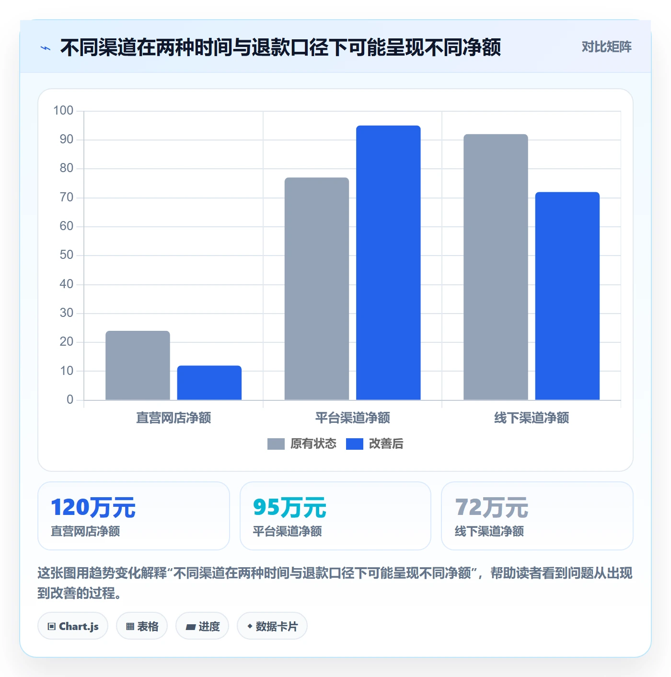This screenshot has height=677, width=671.
Task: Open the 72万元 data card
Action: coord(537,516)
